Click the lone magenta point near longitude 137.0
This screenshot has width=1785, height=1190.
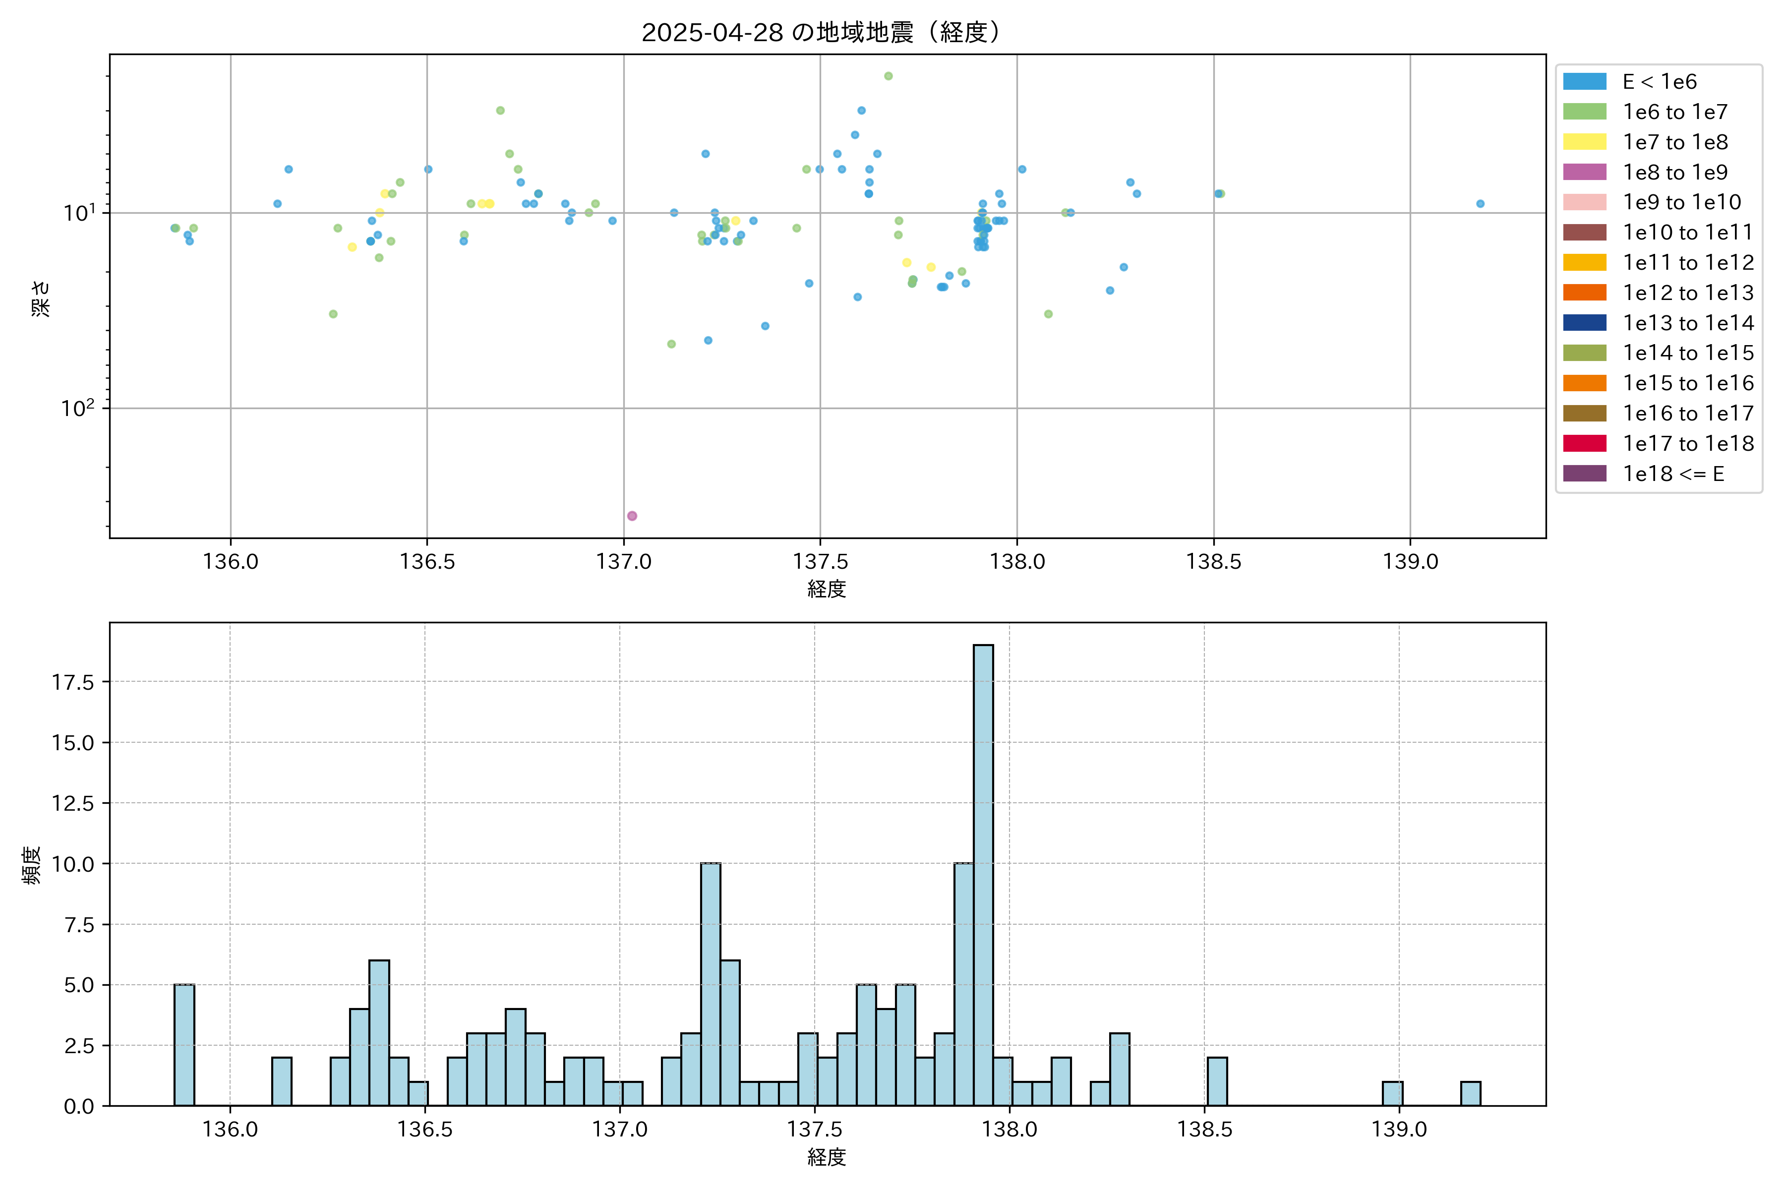tap(632, 516)
